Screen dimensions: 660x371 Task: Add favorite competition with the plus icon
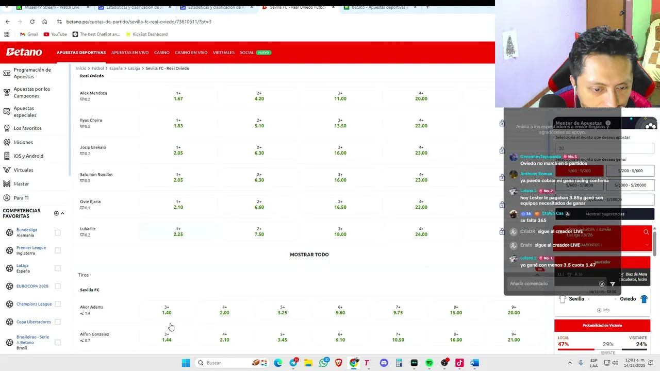click(x=56, y=213)
